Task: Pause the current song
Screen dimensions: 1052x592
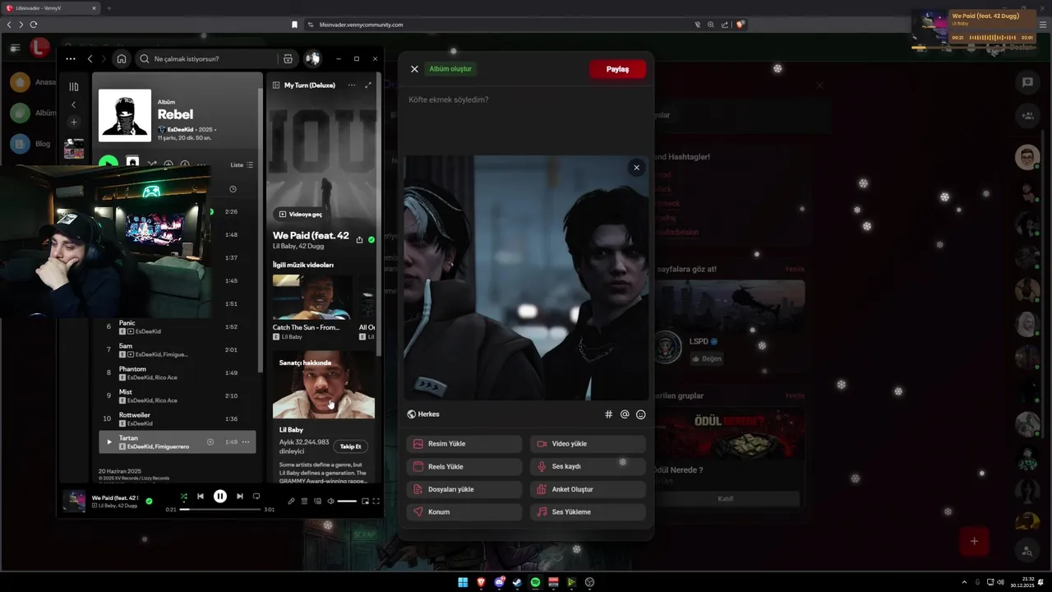Action: pyautogui.click(x=220, y=496)
